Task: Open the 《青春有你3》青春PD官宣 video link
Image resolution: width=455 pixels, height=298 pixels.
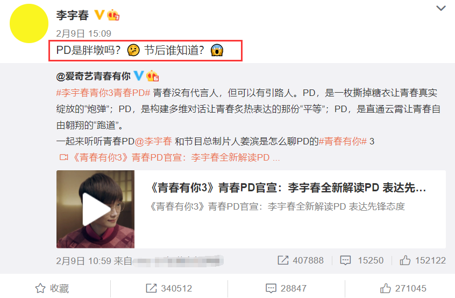Action: click(169, 157)
